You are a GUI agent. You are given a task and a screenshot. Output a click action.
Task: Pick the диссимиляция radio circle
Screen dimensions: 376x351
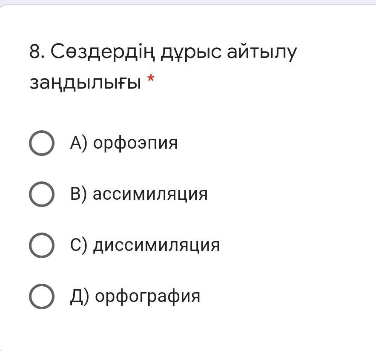[x=42, y=245]
